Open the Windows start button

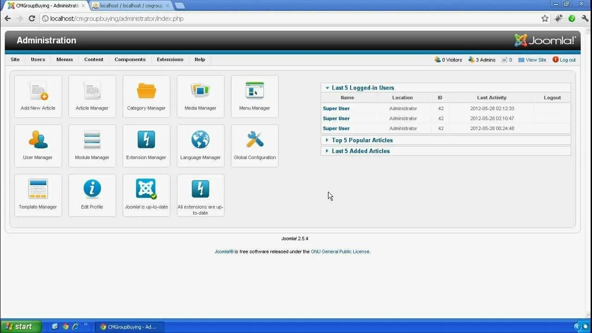point(21,327)
